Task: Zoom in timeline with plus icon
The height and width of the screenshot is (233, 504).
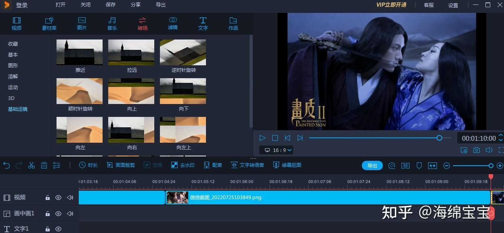Action: [500, 165]
